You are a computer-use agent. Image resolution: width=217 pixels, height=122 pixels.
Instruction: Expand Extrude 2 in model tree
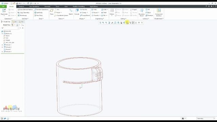2,47
